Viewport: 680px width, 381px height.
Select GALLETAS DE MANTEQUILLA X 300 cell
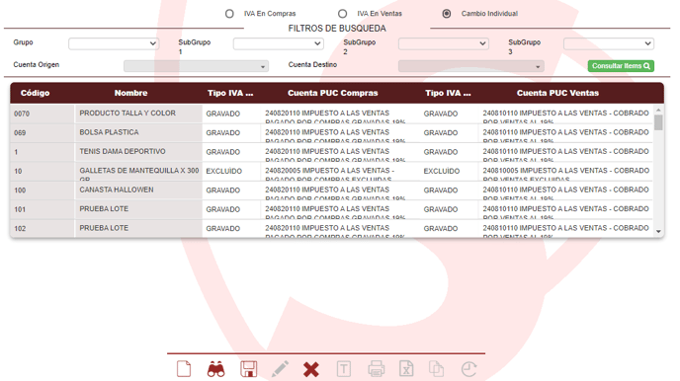tap(138, 171)
